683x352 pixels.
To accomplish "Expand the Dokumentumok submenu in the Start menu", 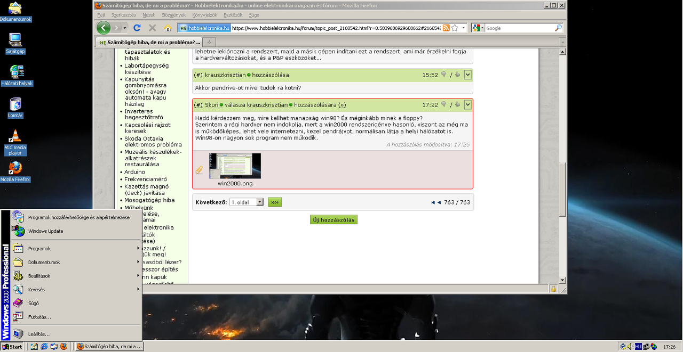I will 76,263.
